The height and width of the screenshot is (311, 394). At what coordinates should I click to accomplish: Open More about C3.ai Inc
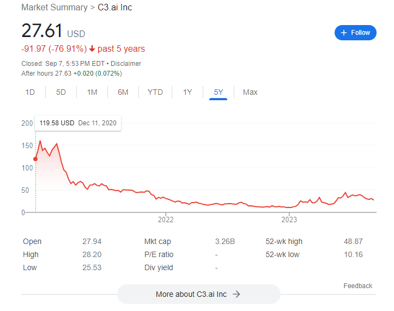tap(198, 294)
